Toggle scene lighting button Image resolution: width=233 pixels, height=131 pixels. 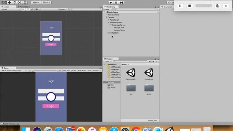pyautogui.click(x=28, y=9)
